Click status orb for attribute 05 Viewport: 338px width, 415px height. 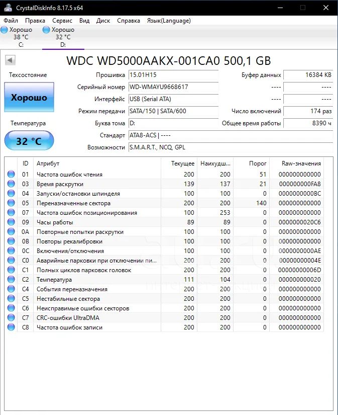(x=11, y=203)
